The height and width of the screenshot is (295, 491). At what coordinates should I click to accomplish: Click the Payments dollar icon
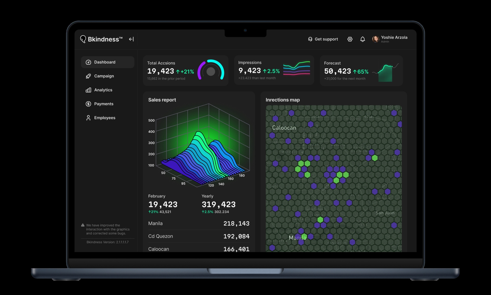88,104
